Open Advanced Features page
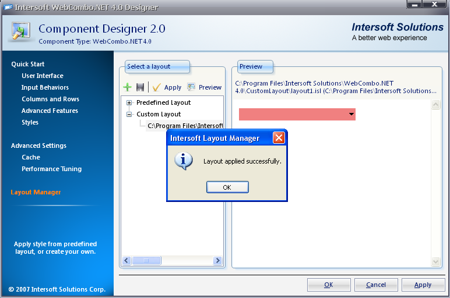450x298 pixels. 50,111
